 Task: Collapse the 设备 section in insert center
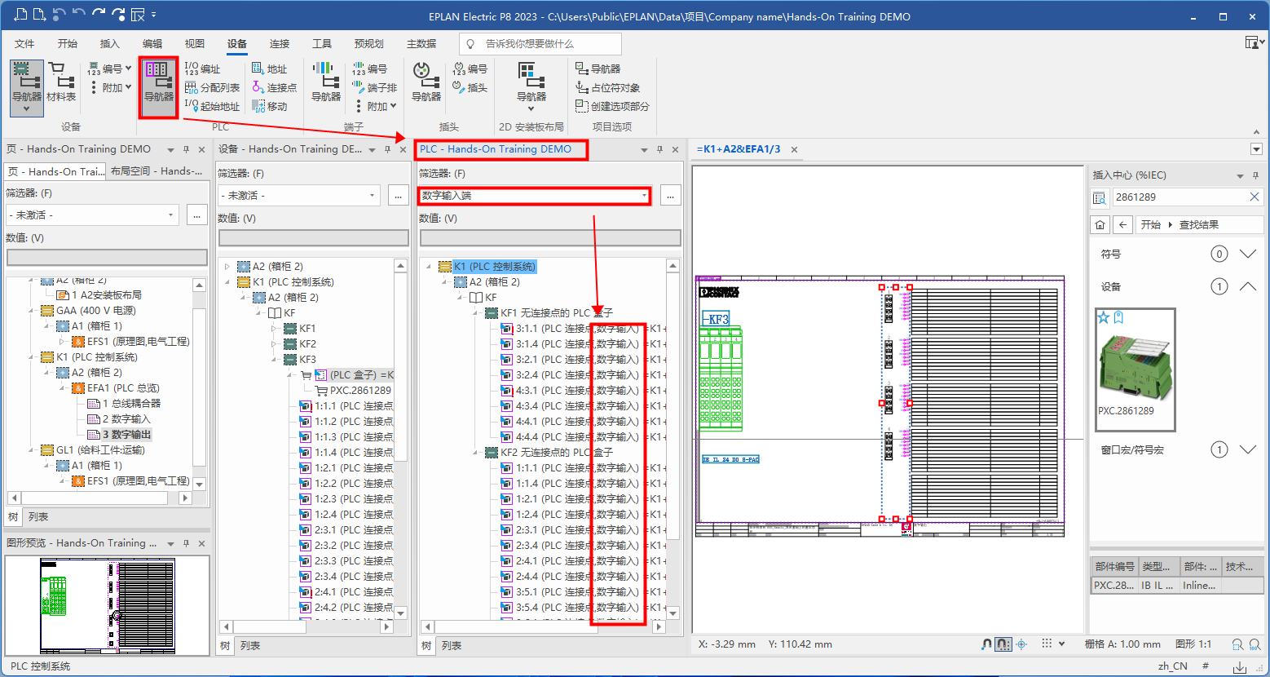pyautogui.click(x=1247, y=286)
